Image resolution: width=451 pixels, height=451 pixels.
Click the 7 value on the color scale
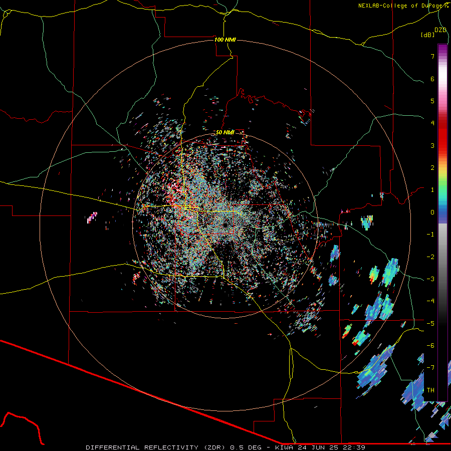pyautogui.click(x=432, y=56)
